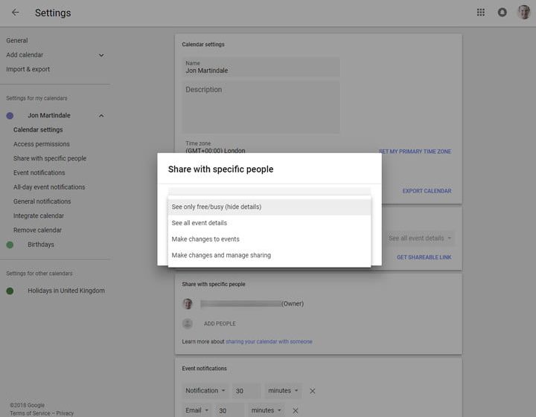The image size is (536, 417).
Task: Open the account profile picture
Action: (523, 13)
